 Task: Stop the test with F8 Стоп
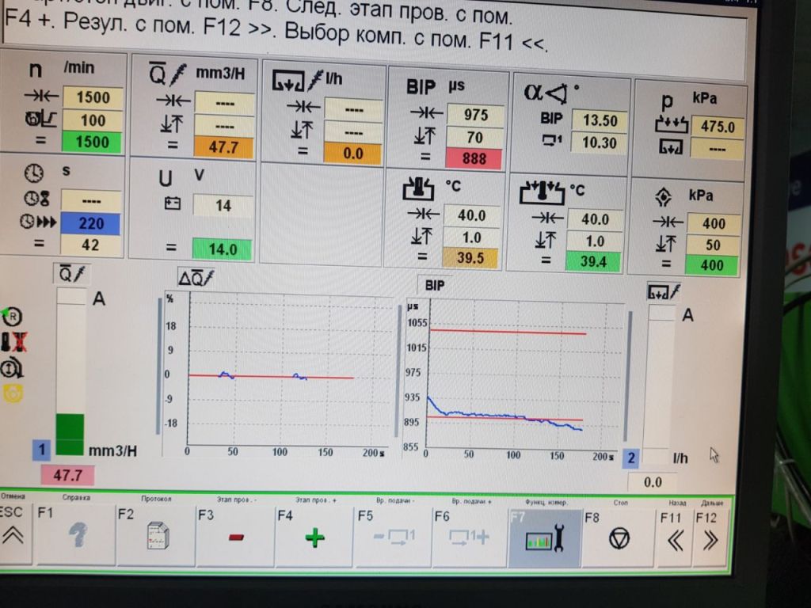619,538
